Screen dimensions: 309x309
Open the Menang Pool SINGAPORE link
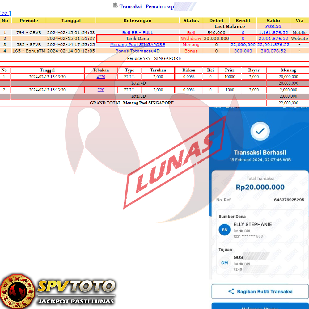coord(138,45)
